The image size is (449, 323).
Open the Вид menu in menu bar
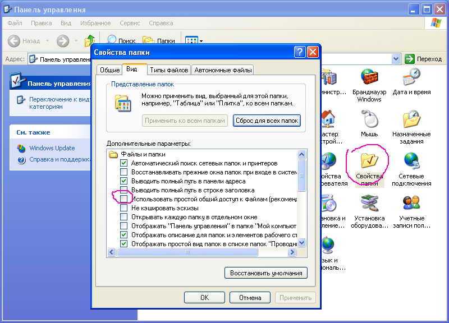click(66, 23)
